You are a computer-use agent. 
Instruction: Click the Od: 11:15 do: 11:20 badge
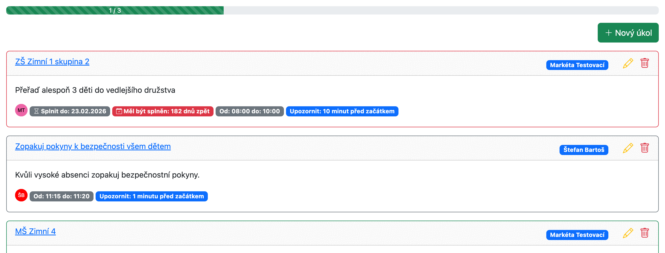click(62, 196)
